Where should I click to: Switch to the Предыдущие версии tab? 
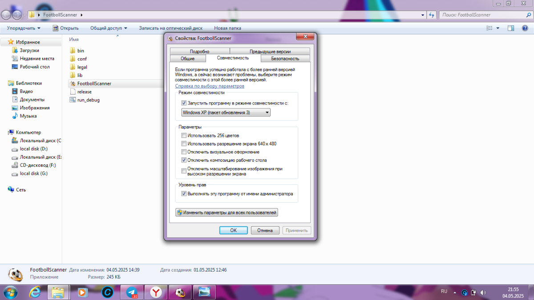[x=270, y=52]
